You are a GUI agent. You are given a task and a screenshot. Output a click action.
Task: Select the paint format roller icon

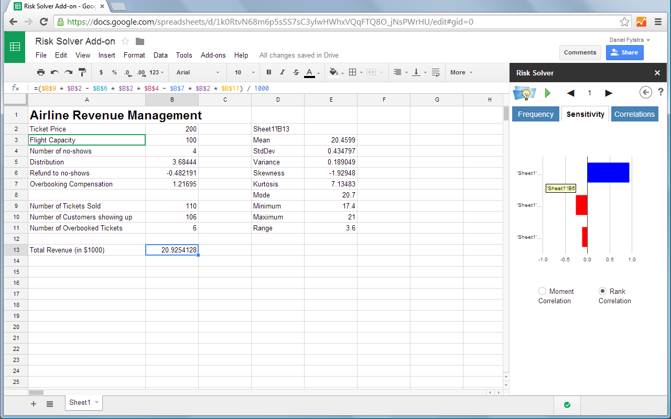[82, 72]
